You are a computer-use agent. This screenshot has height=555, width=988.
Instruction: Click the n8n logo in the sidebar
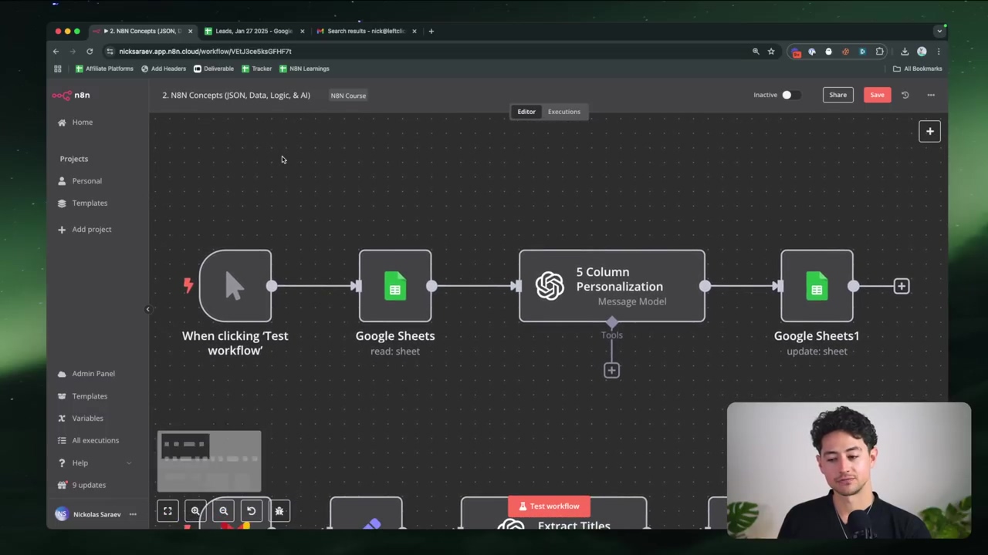(71, 95)
